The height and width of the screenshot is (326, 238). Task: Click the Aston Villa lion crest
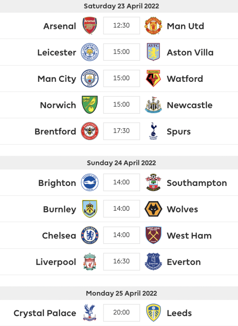click(x=153, y=52)
